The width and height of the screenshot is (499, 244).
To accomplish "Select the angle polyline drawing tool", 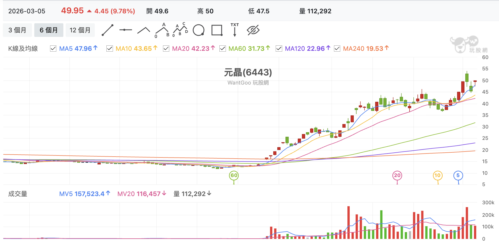I will [144, 30].
